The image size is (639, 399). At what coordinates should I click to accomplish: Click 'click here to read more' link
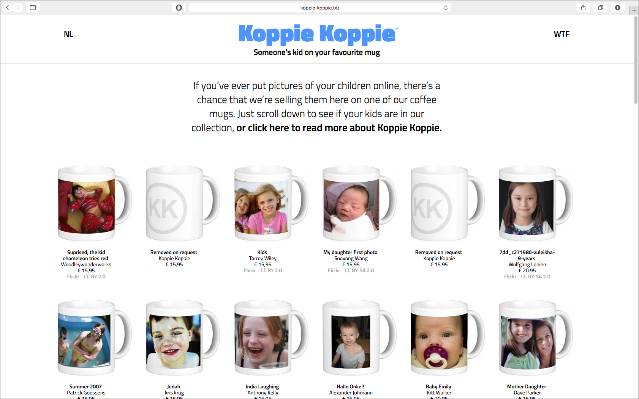[339, 128]
